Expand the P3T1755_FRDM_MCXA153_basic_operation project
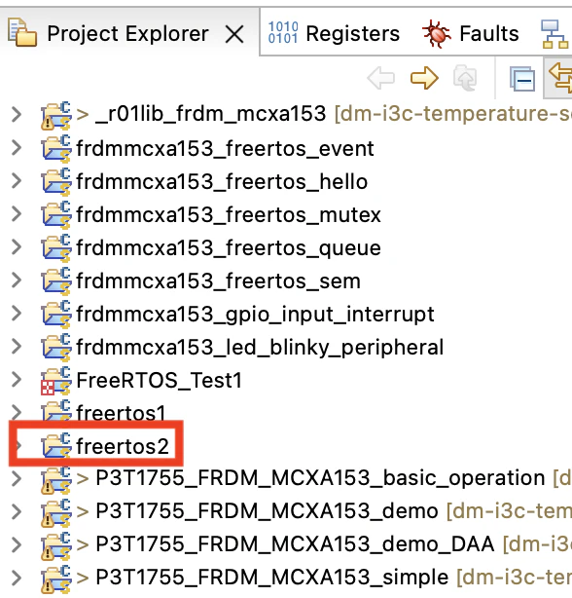The height and width of the screenshot is (598, 572). point(16,478)
